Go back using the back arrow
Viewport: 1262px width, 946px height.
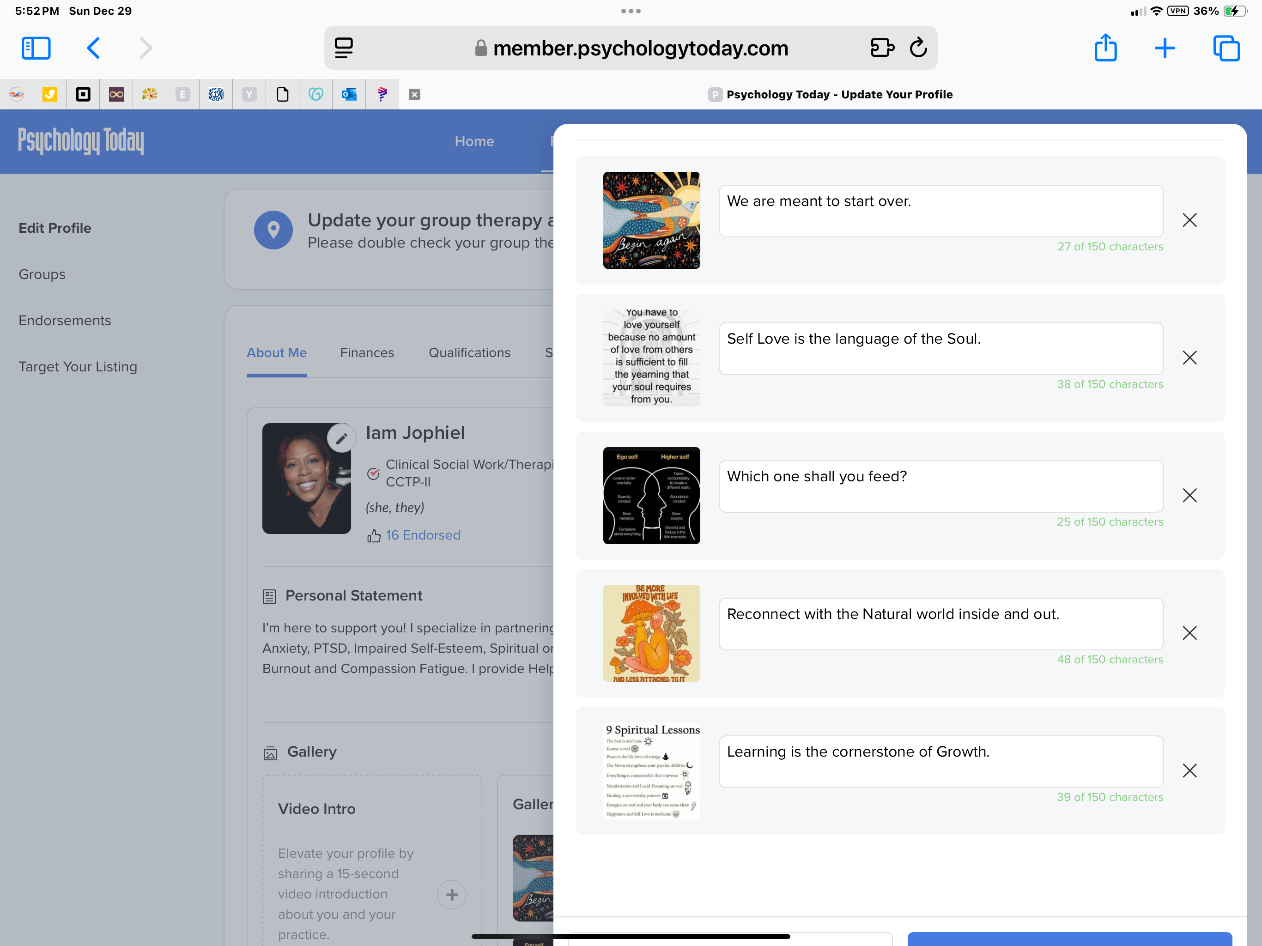93,48
